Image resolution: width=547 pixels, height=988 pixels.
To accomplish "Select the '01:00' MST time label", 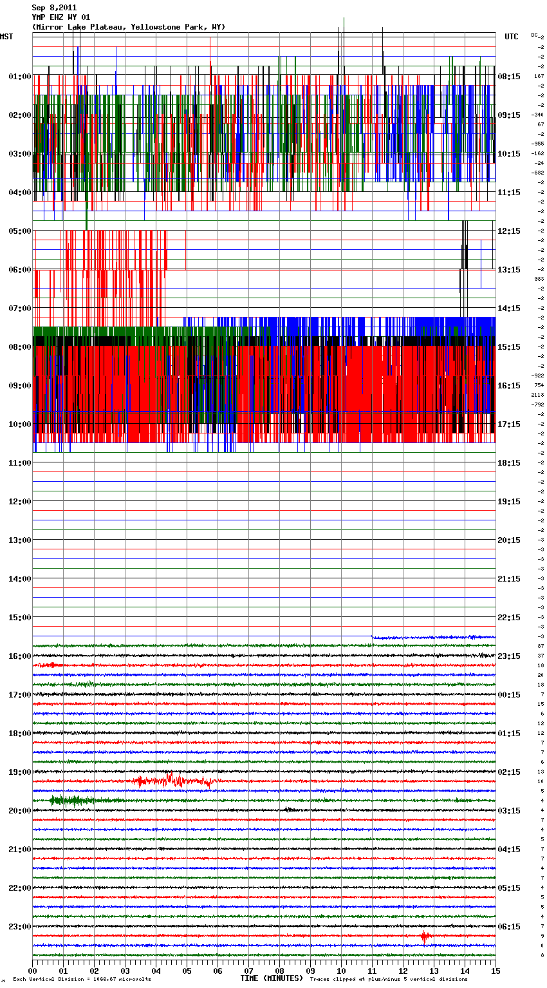I will (x=20, y=76).
